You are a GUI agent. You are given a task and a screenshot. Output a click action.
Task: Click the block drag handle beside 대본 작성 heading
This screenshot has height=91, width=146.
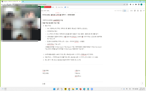click(x=42, y=23)
